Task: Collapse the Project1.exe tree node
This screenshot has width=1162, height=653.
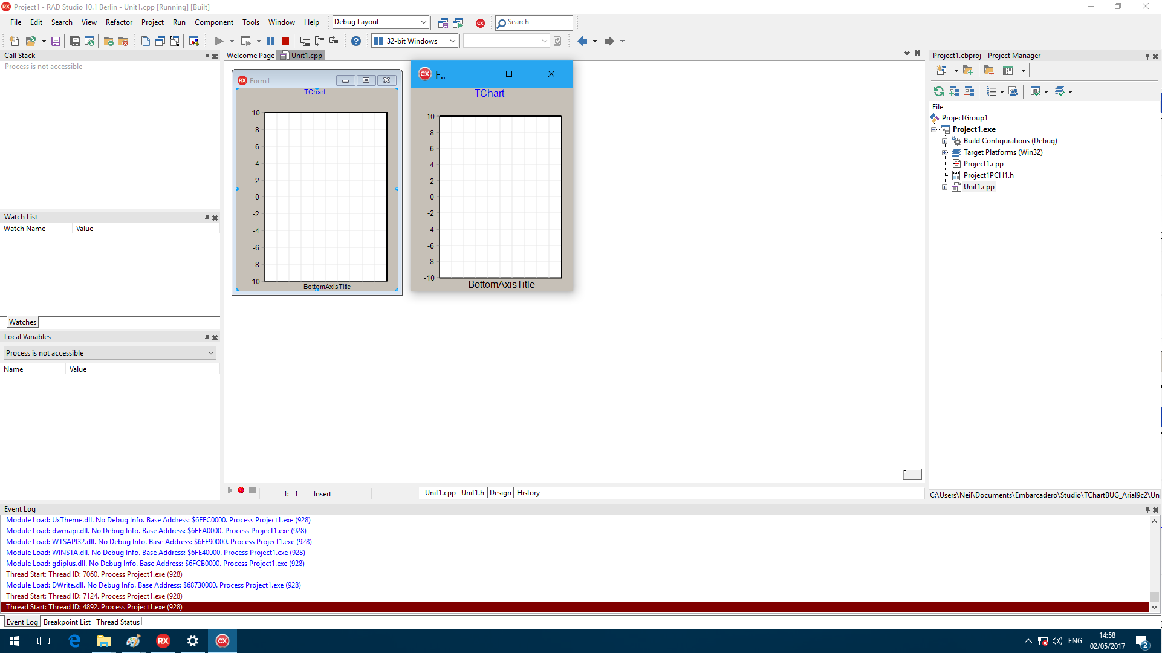Action: [x=934, y=129]
